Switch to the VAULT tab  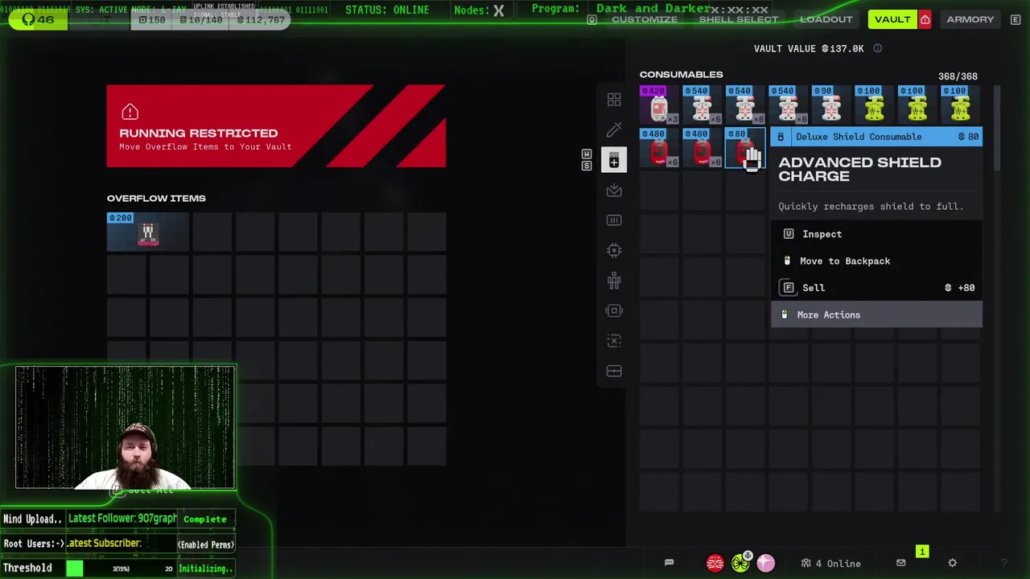892,19
